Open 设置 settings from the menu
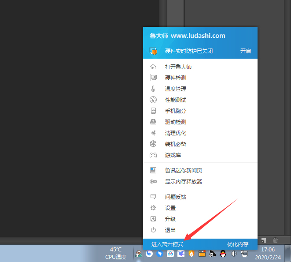Screen dimensions: 291x262 (170, 208)
